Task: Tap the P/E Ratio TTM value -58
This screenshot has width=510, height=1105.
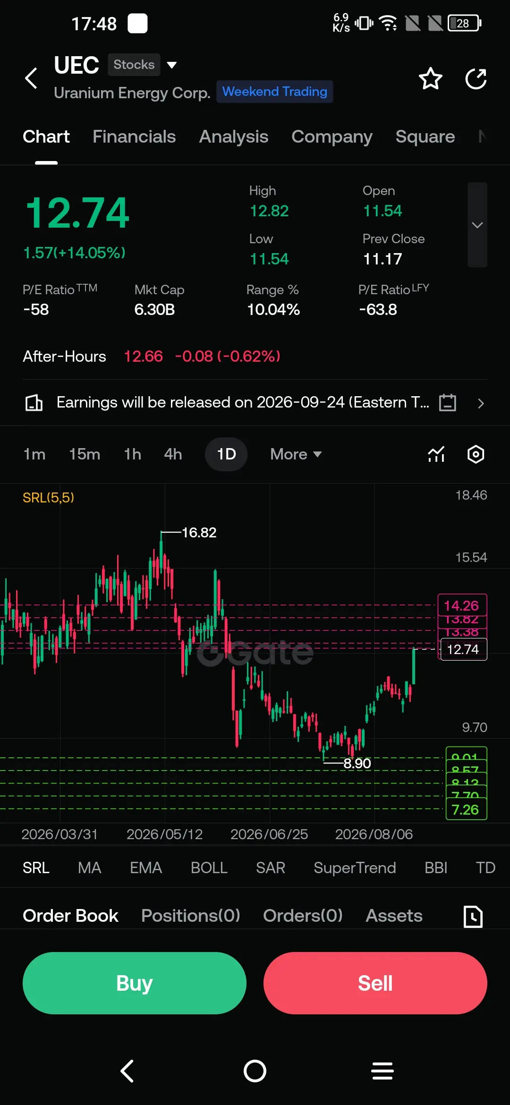Action: [x=36, y=310]
